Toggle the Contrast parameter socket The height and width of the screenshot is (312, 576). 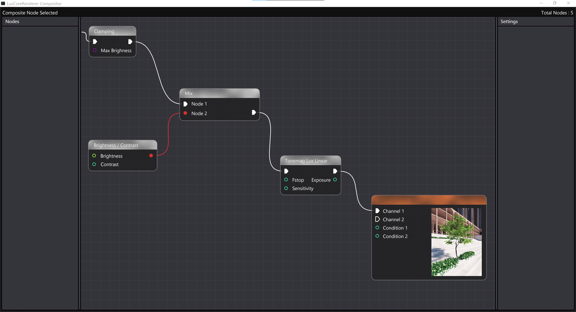pyautogui.click(x=94, y=164)
